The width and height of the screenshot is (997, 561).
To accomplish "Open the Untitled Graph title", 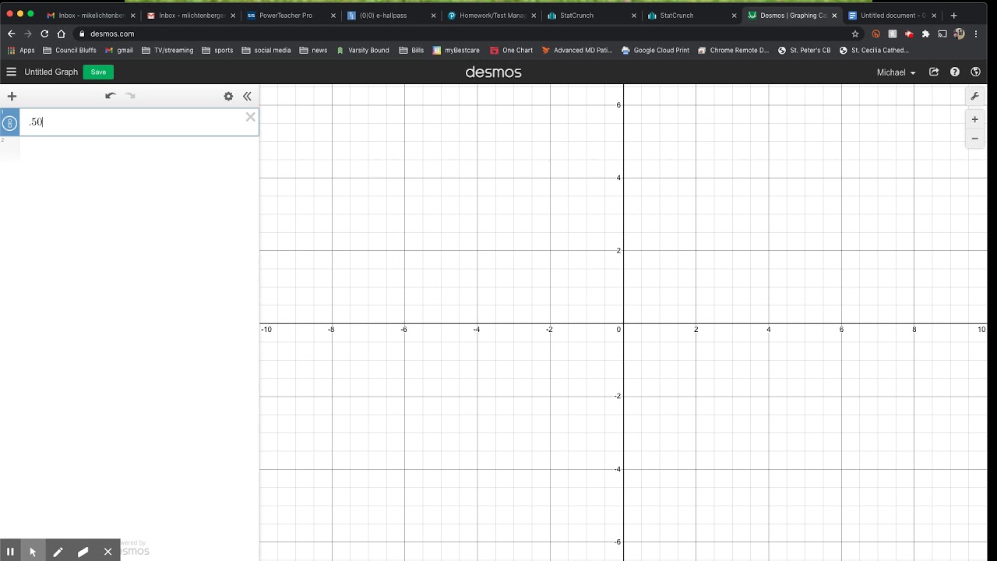I will [x=51, y=72].
